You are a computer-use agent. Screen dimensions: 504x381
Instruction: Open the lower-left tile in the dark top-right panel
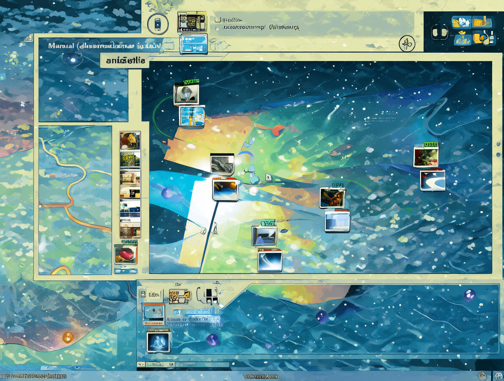(x=463, y=39)
